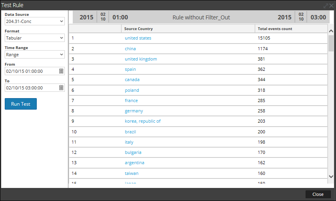The height and width of the screenshot is (201, 336).
Task: Open the china country link
Action: [x=130, y=49]
